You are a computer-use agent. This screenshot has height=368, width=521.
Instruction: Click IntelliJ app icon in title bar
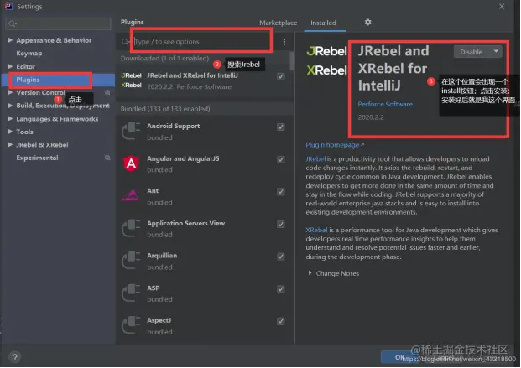(9, 7)
